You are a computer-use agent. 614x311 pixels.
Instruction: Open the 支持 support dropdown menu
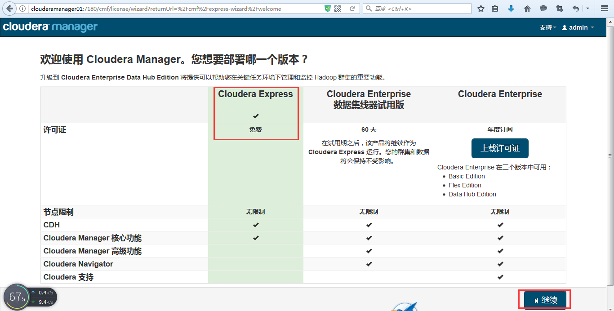point(548,27)
